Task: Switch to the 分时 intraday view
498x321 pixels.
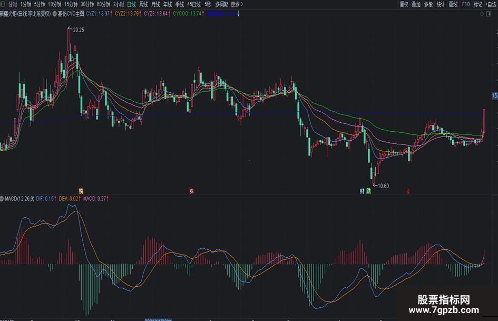Action: 13,4
